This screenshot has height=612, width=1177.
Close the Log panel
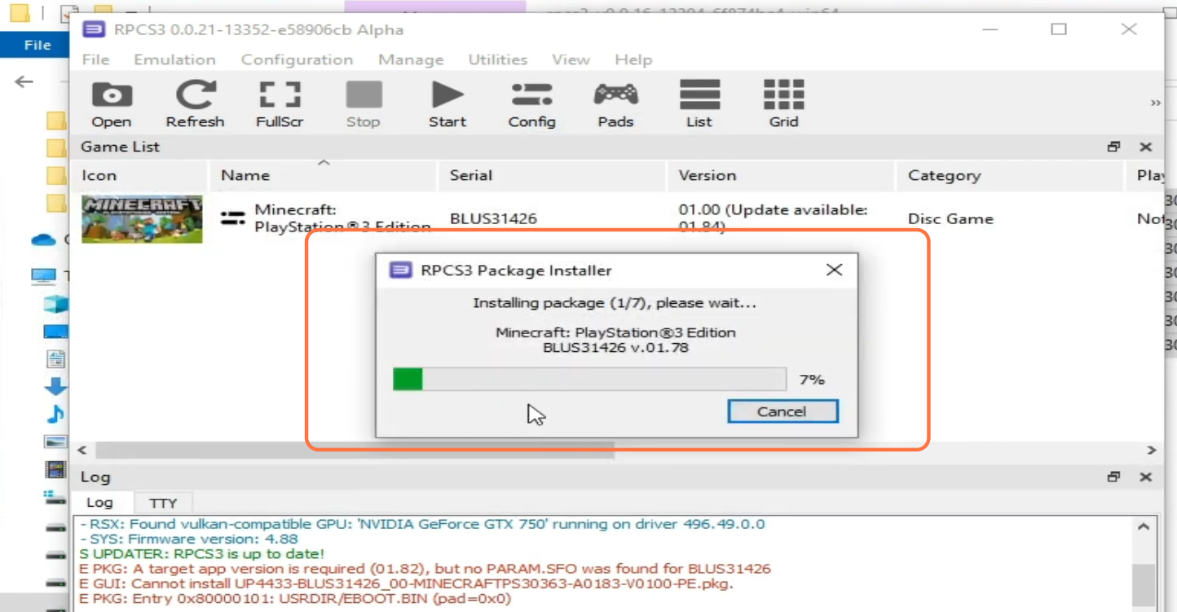1145,477
